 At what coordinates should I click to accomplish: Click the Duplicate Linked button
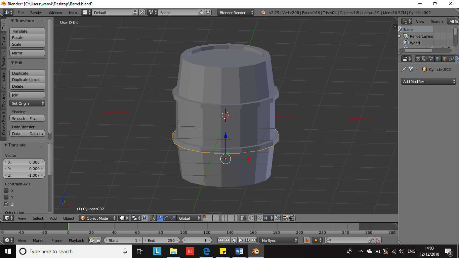pyautogui.click(x=27, y=80)
